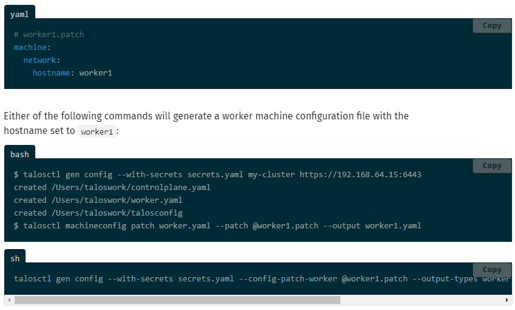Screen dimensions: 515x310
Task: Click the sh language label tab
Action: point(15,258)
